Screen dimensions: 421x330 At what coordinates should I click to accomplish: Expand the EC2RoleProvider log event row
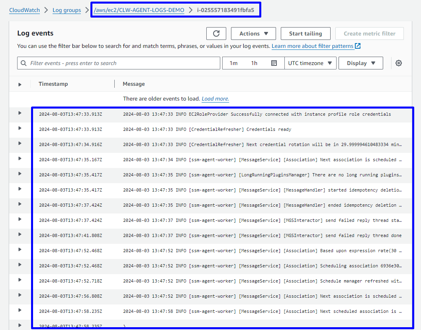click(20, 113)
